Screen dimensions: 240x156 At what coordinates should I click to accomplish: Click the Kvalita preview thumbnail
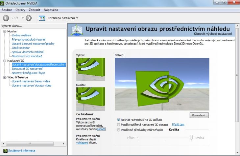point(91,99)
